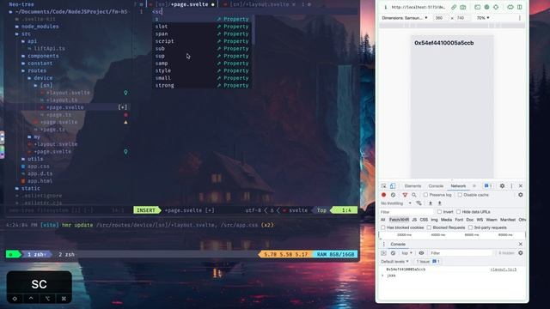The image size is (550, 309).
Task: Click the import HAR upload arrow icon
Action: pyautogui.click(x=431, y=203)
